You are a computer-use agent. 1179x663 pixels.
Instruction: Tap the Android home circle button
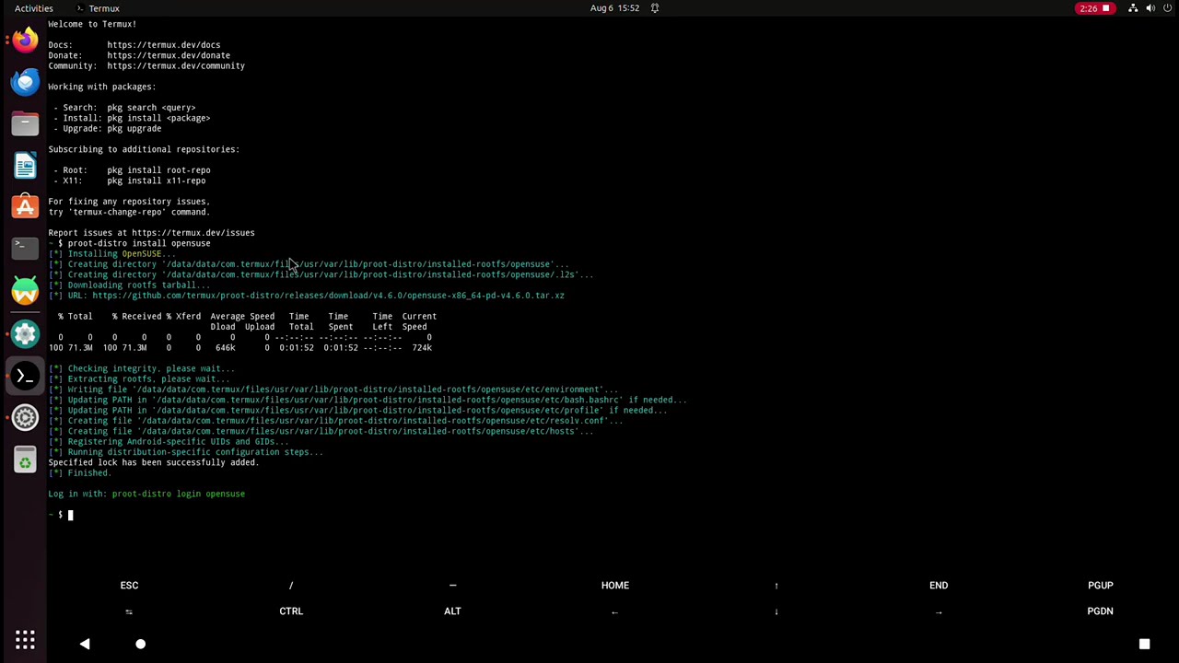(x=140, y=644)
